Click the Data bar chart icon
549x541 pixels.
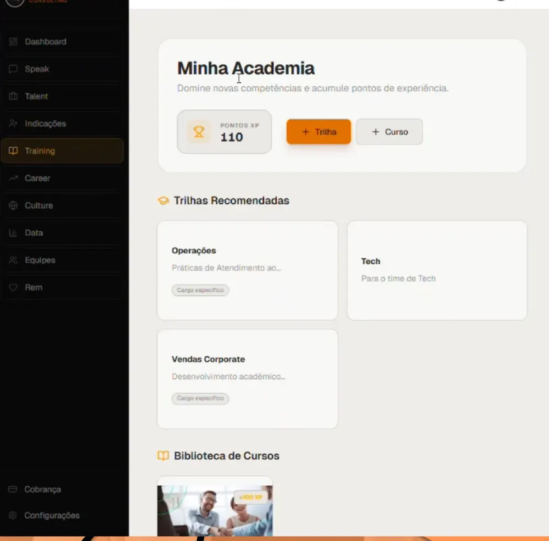(x=13, y=233)
